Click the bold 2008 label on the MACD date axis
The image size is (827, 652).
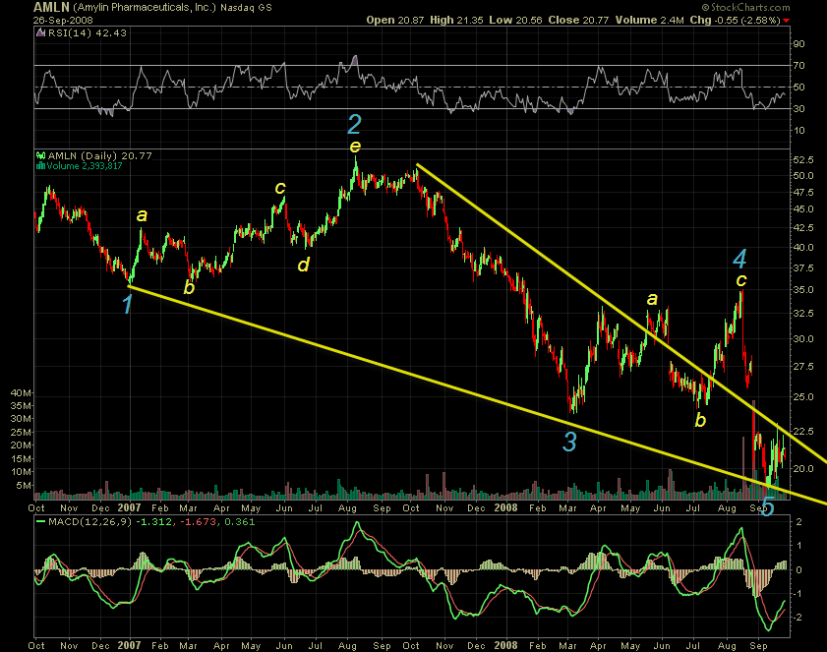coord(505,645)
